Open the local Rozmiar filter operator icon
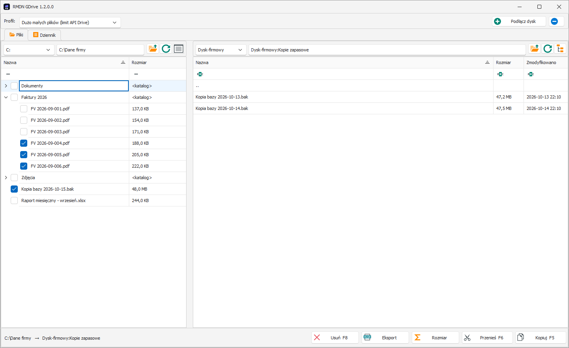 [x=136, y=74]
